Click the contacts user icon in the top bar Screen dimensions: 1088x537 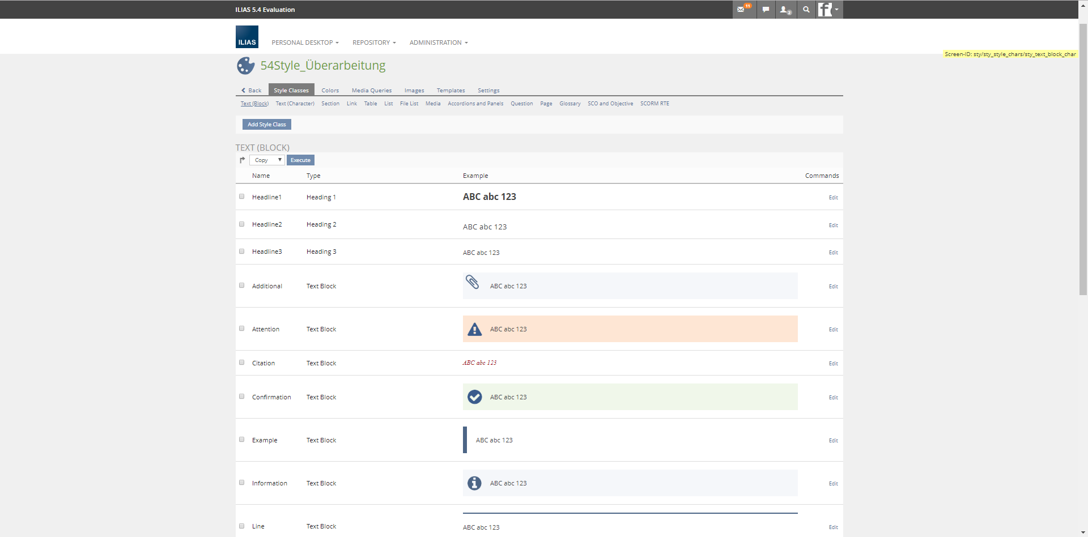tap(785, 10)
